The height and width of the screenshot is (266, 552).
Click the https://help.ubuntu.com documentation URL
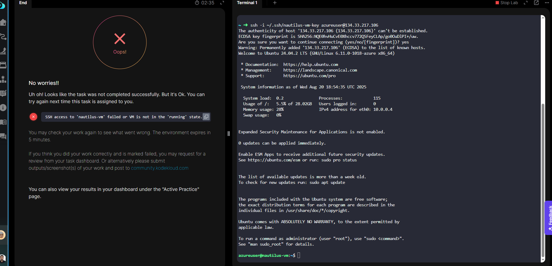coord(311,64)
